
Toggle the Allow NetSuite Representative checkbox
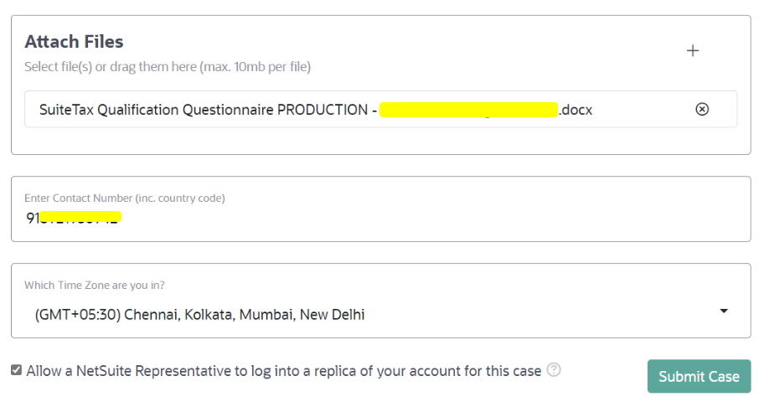click(x=16, y=370)
